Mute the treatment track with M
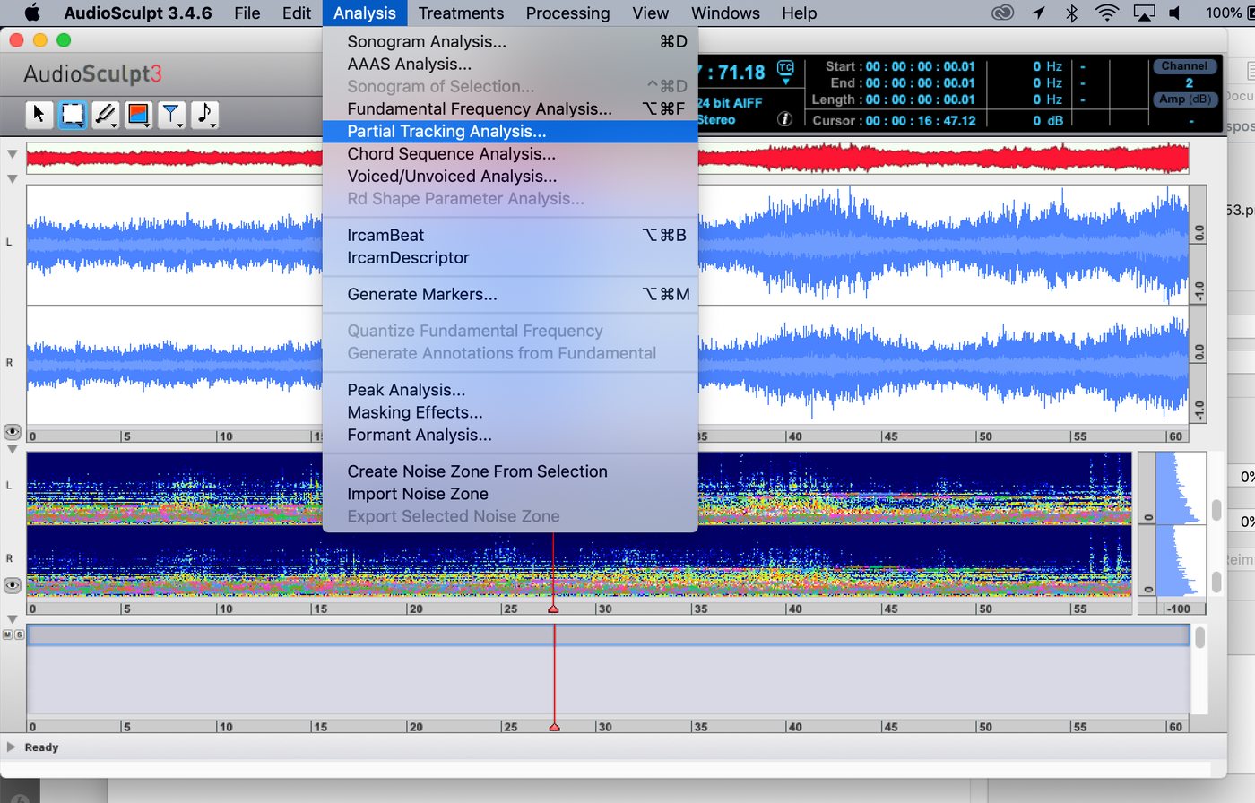This screenshot has width=1255, height=803. pos(7,635)
